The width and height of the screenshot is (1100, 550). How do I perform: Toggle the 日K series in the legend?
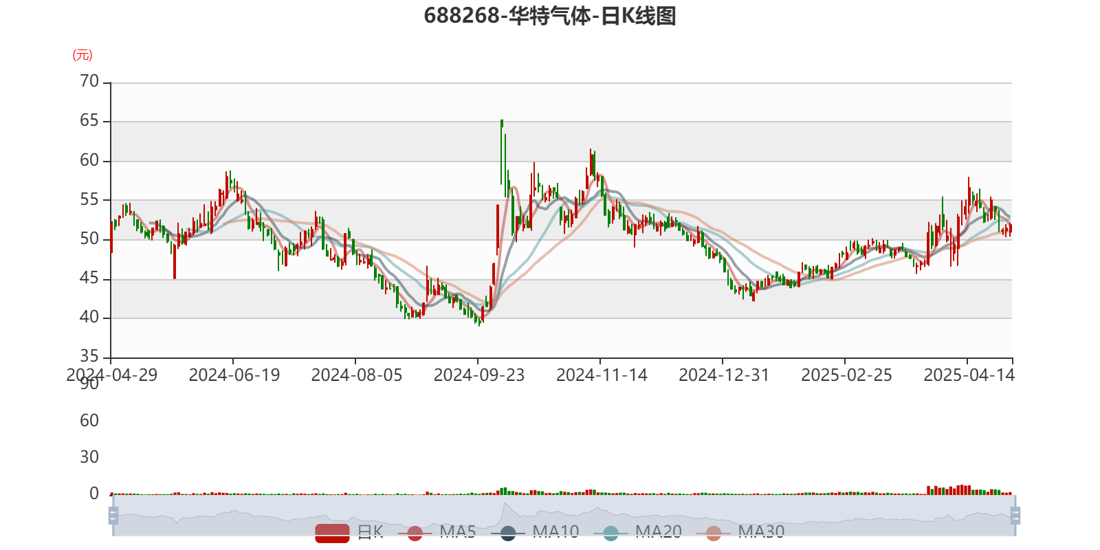point(349,533)
